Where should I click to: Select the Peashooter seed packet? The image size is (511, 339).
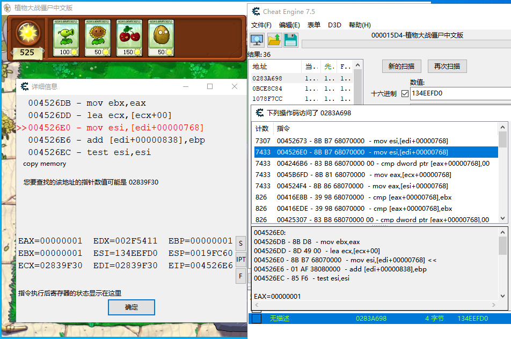pos(66,38)
